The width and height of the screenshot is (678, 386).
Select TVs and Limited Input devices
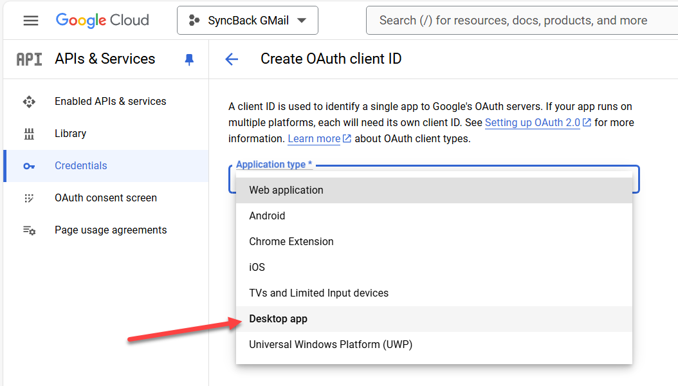[x=434, y=293]
